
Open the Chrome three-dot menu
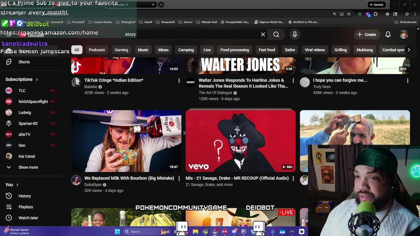(x=415, y=14)
